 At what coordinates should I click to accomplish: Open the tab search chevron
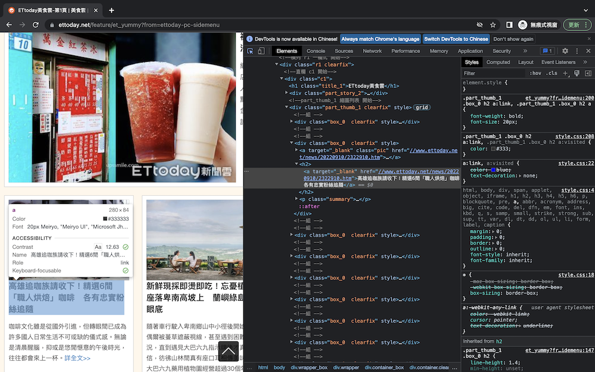pos(586,10)
